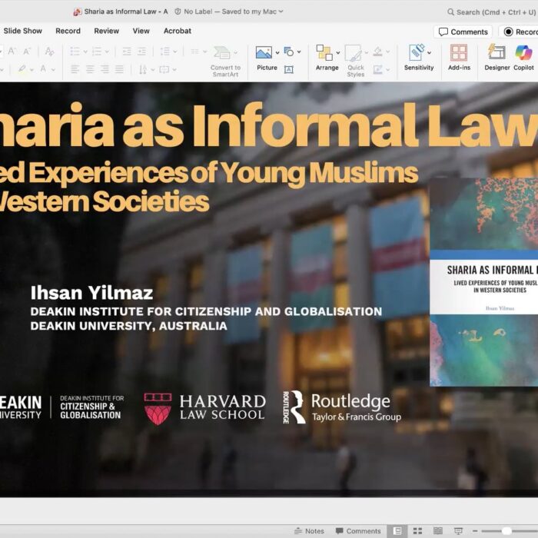The width and height of the screenshot is (538, 538).
Task: Expand the Sensitivity dropdown
Action: click(428, 52)
